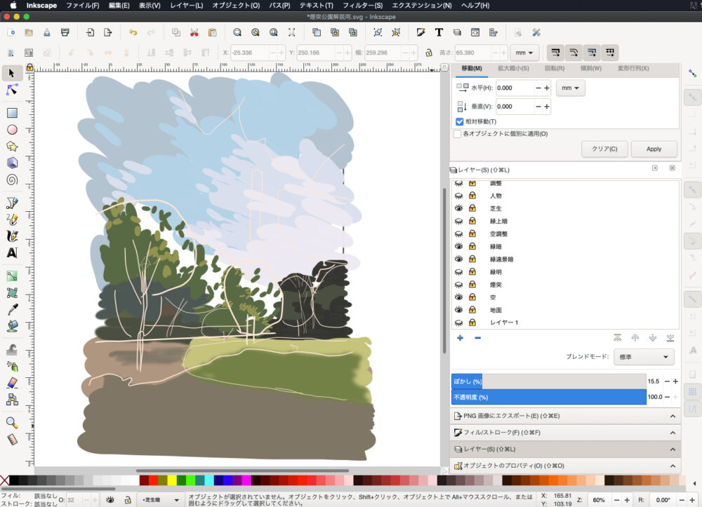Choose the Star polygon tool
The height and width of the screenshot is (507, 702).
pyautogui.click(x=12, y=146)
